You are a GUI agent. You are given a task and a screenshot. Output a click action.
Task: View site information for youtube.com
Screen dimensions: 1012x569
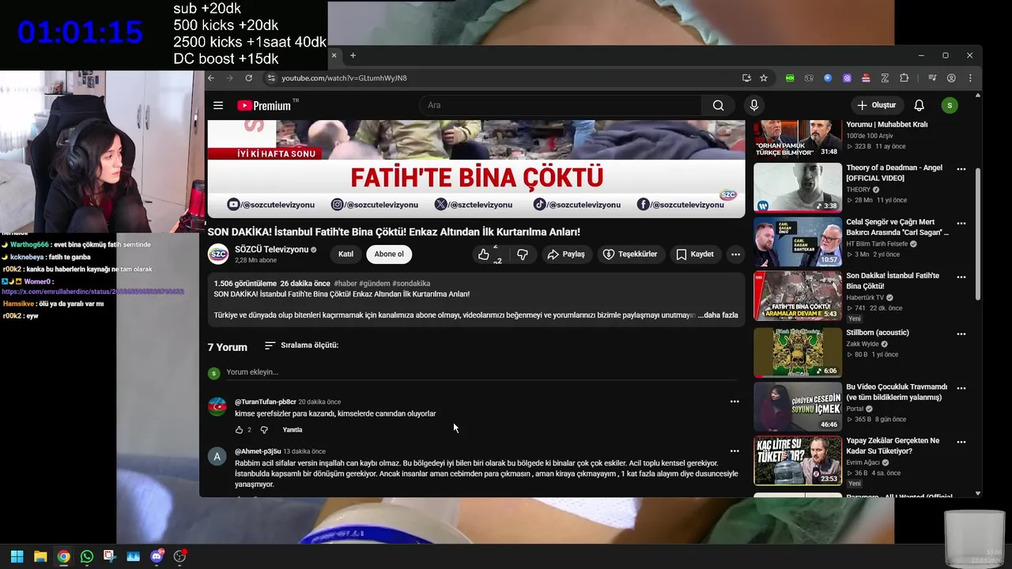[x=271, y=77]
